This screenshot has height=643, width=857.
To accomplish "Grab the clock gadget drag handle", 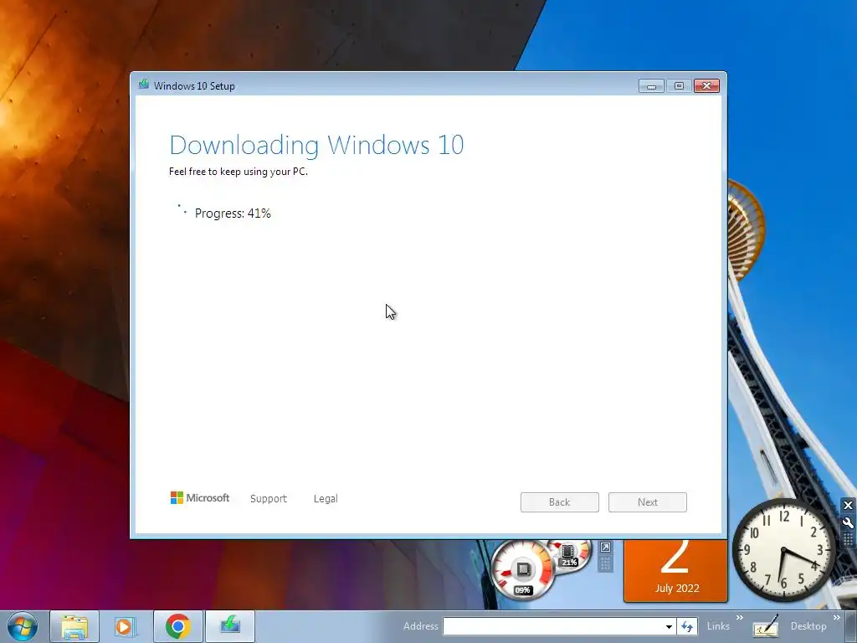I will pos(848,540).
